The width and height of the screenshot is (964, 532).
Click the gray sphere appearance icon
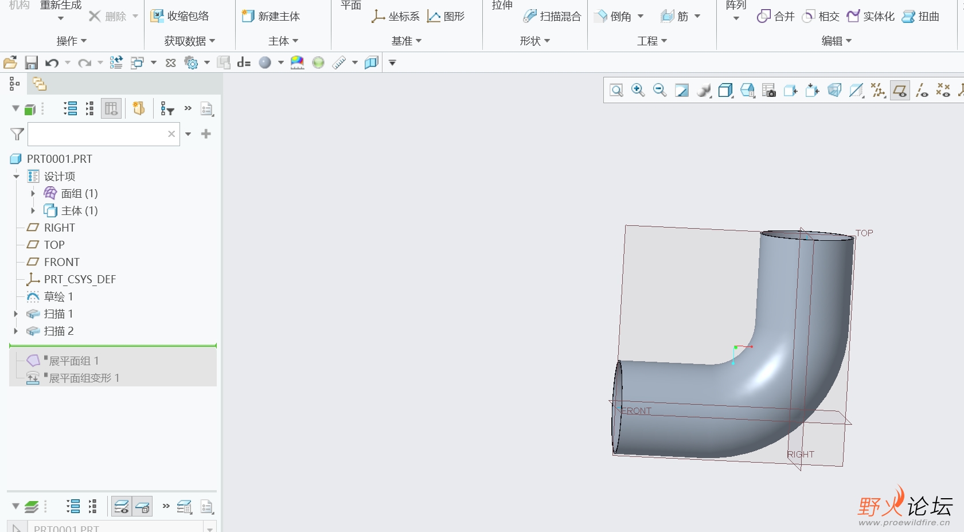(265, 62)
